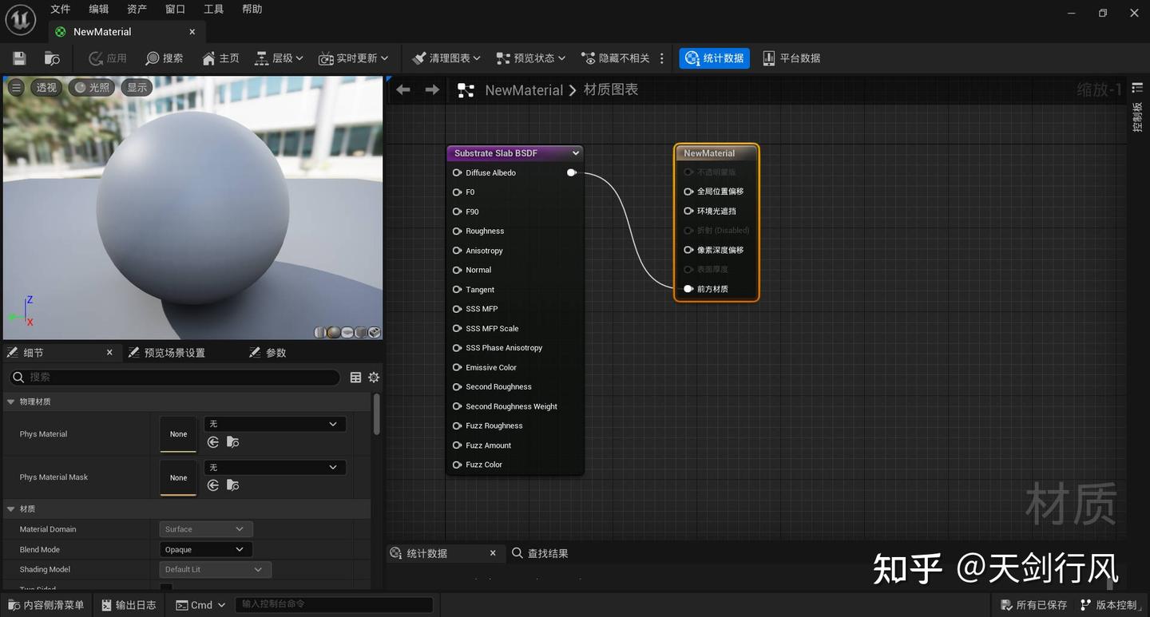Click the 统计数据 (Stats) toolbar icon
The height and width of the screenshot is (617, 1150).
[713, 57]
